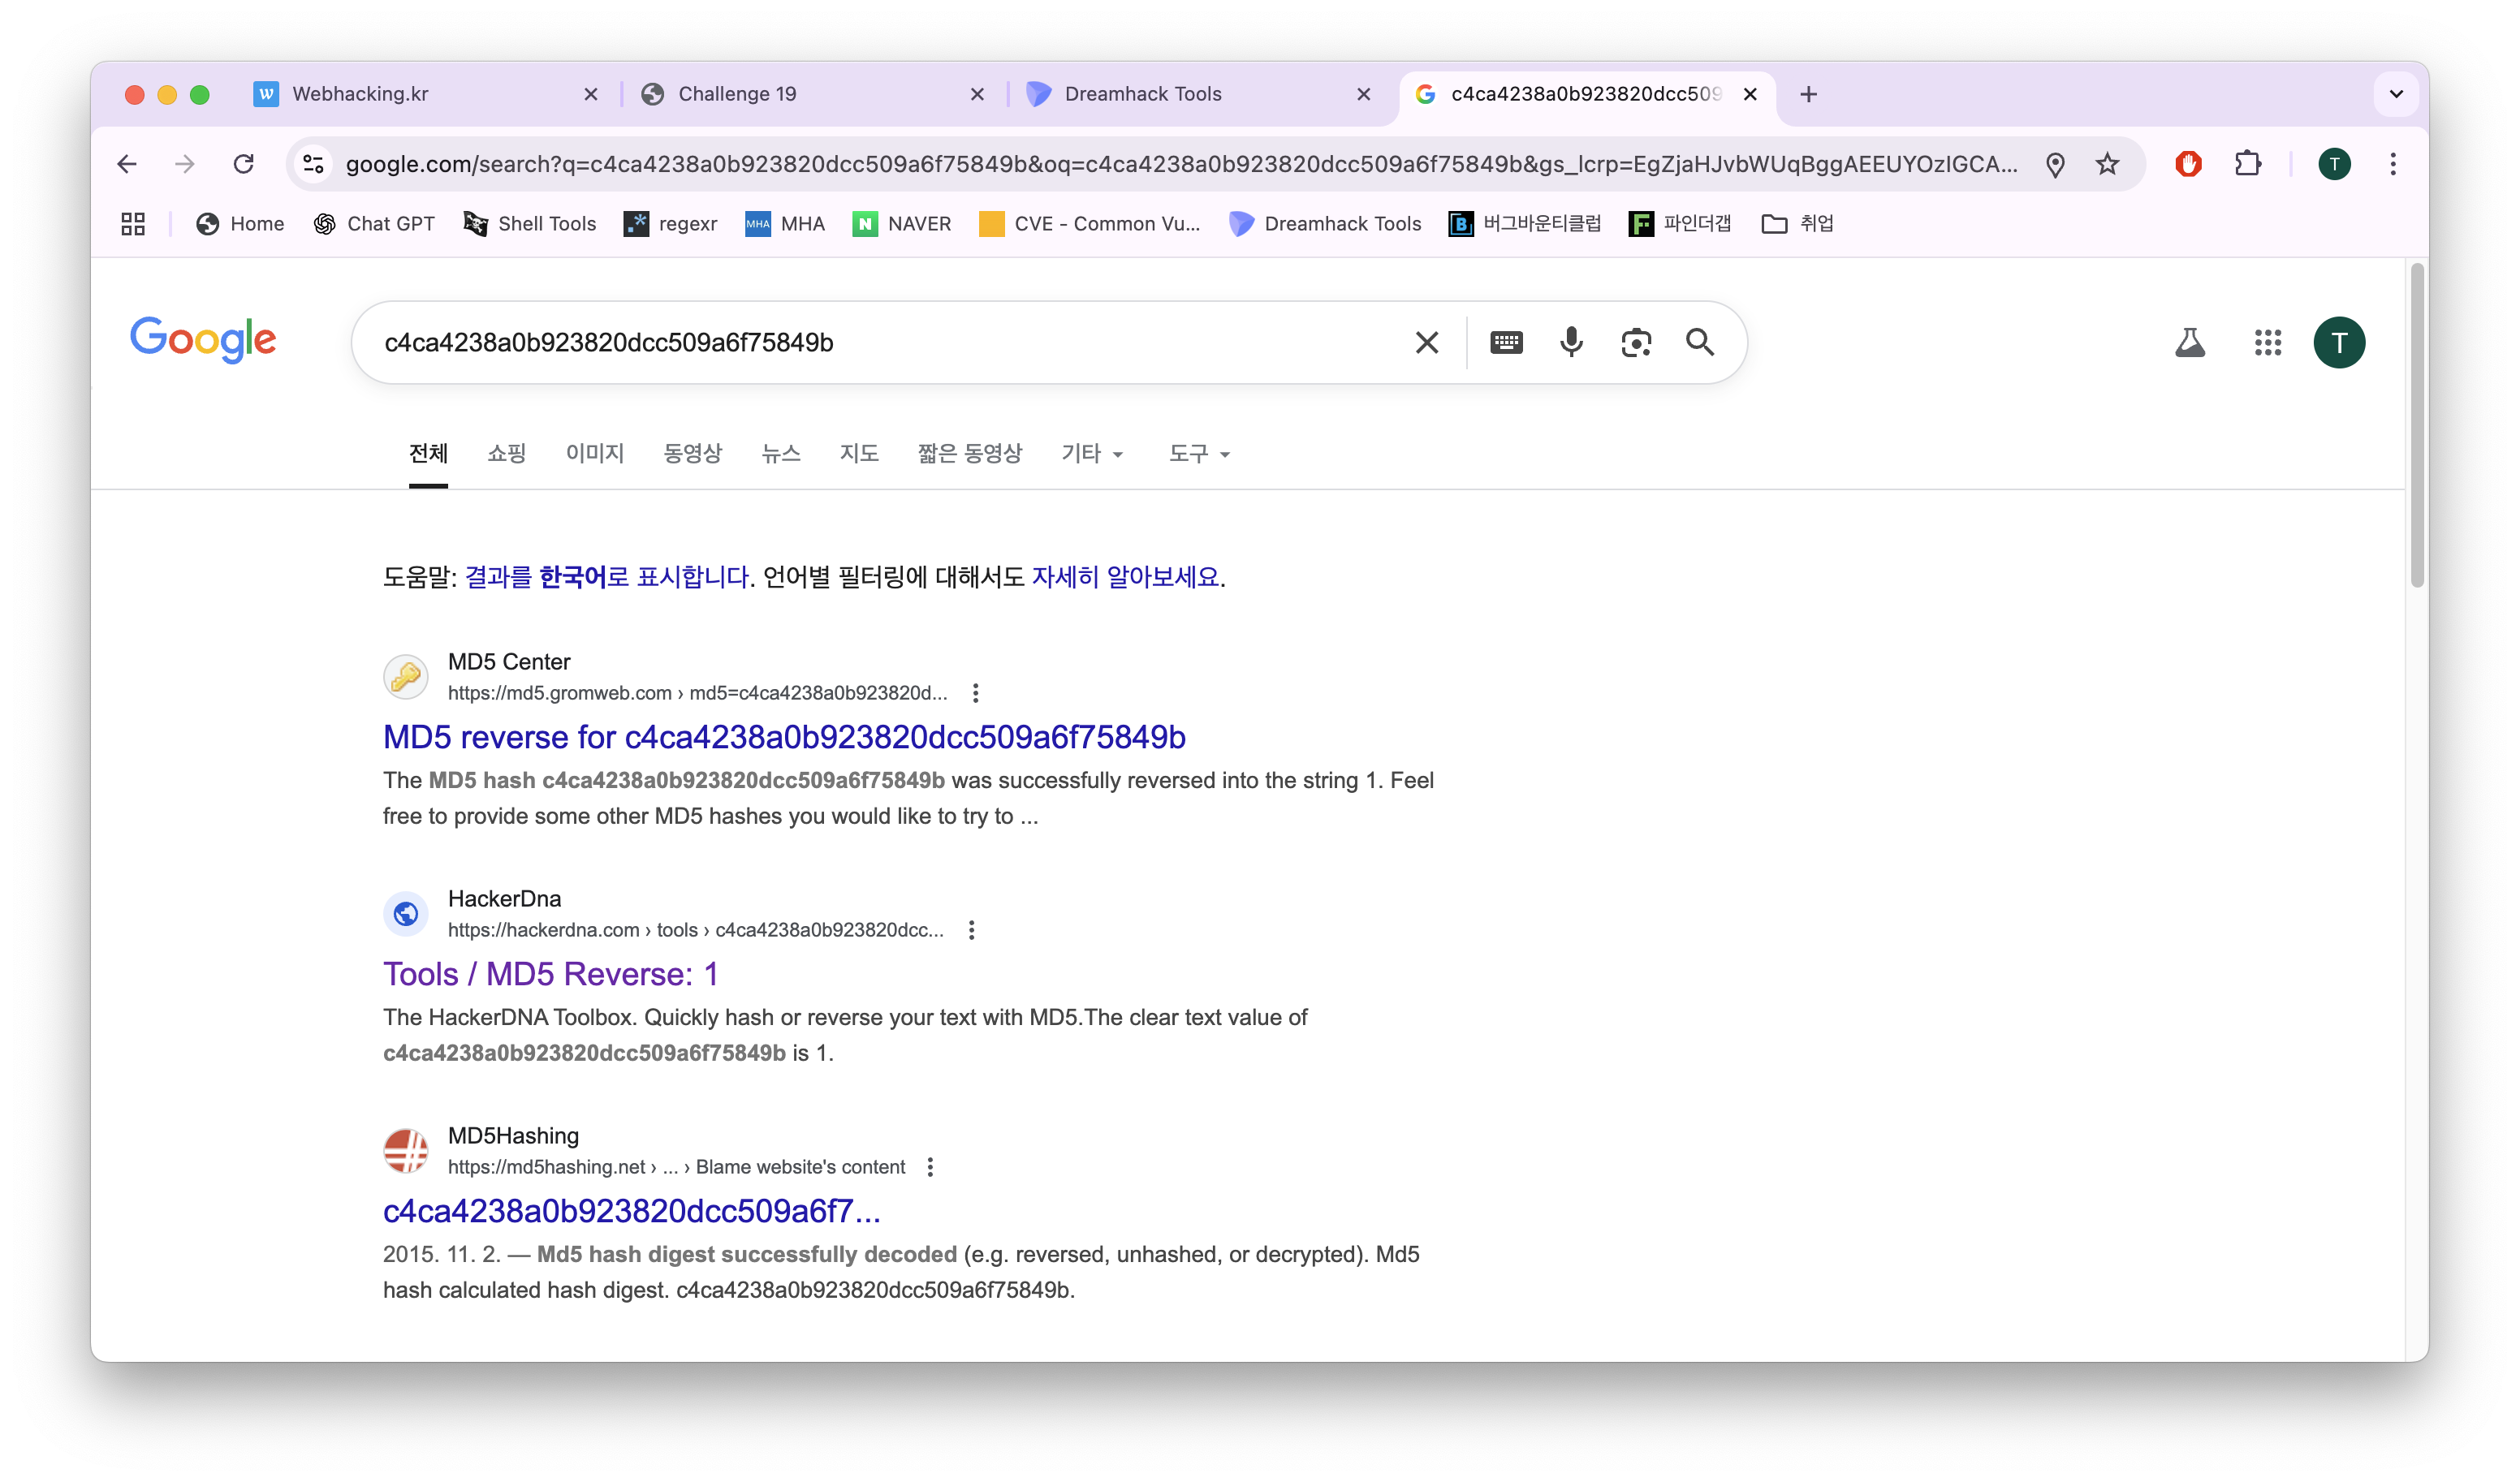Viewport: 2520px width, 1482px height.
Task: Open the tab search chevron dropdown
Action: (2396, 94)
